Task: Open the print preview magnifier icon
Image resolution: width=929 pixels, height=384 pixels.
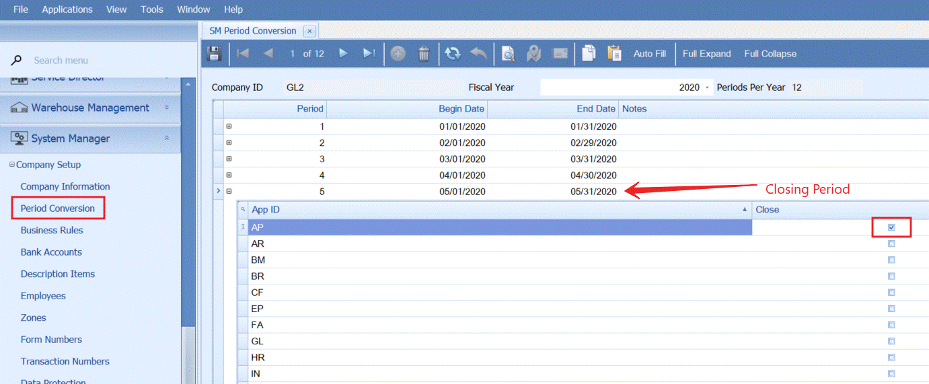Action: coord(509,54)
